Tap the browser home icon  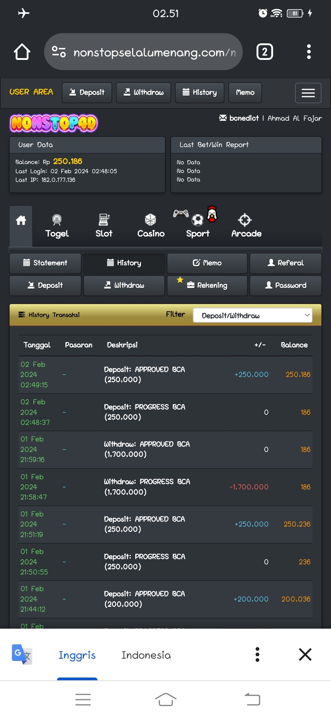point(22,52)
